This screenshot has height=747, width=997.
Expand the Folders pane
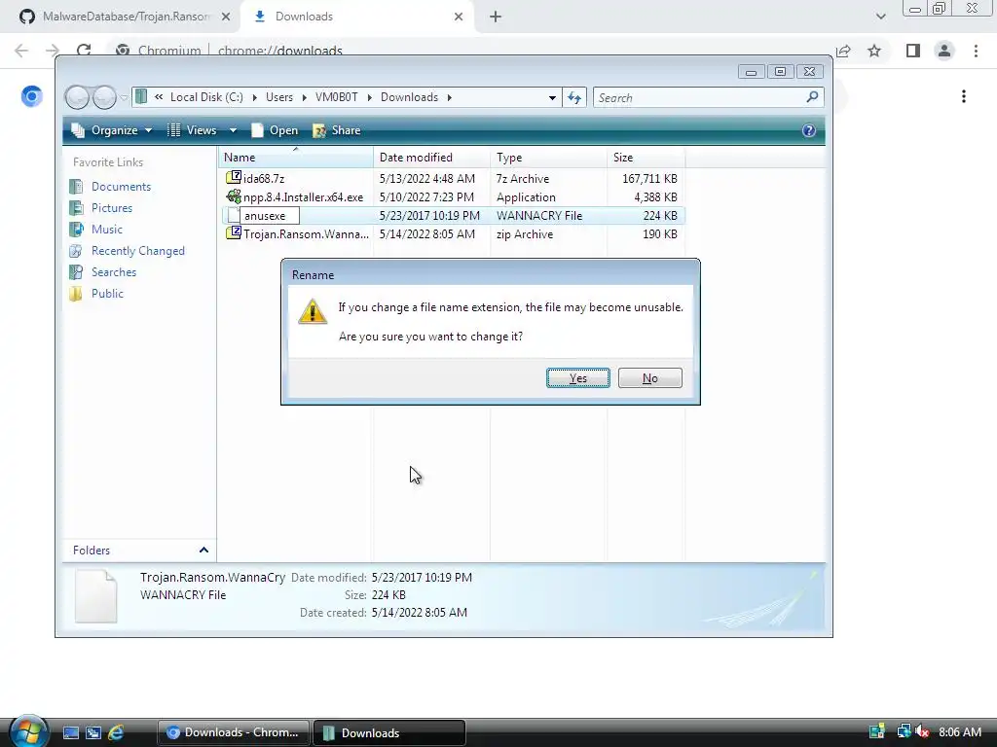[x=139, y=551]
